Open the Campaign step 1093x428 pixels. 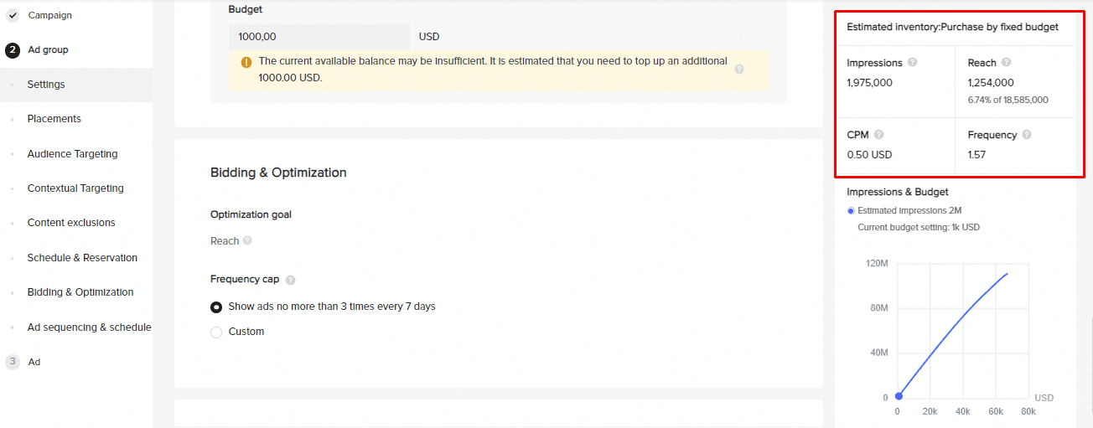point(49,15)
